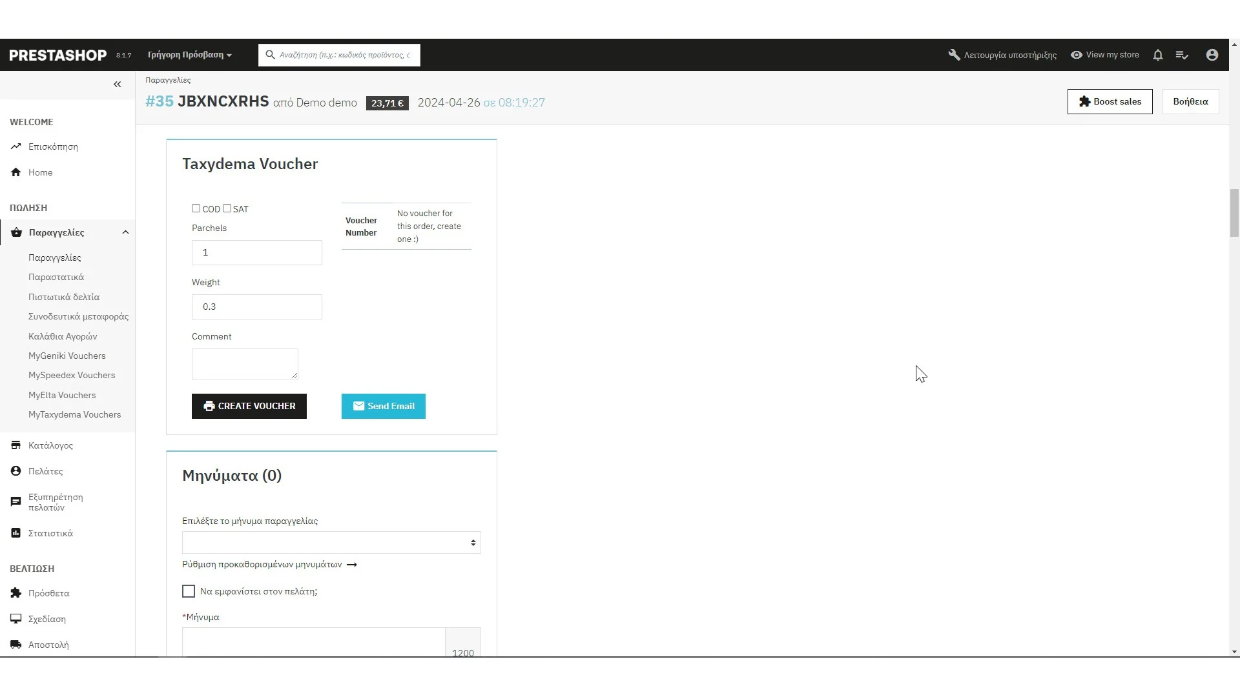This screenshot has width=1240, height=697.
Task: Enable the SAT checkbox
Action: point(227,208)
